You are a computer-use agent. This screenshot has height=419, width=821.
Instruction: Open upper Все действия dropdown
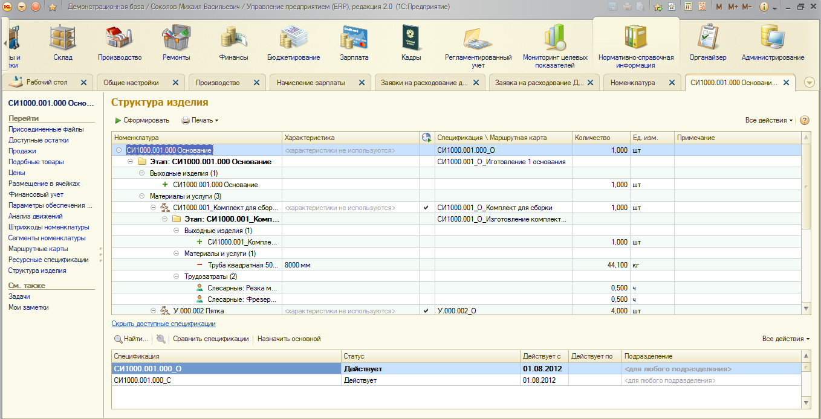point(768,120)
